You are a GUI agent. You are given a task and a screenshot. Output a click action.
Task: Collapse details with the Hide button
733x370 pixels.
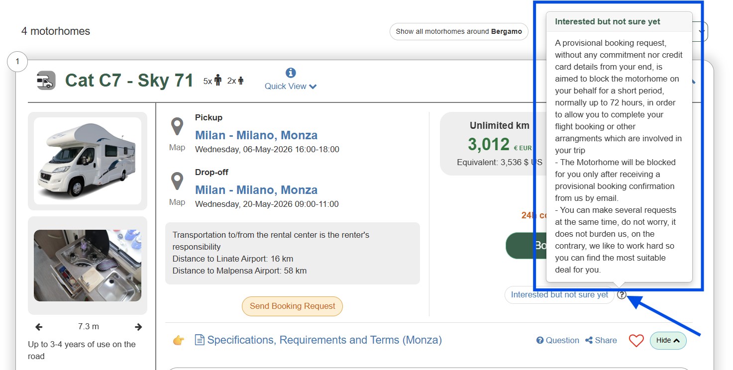click(x=668, y=341)
